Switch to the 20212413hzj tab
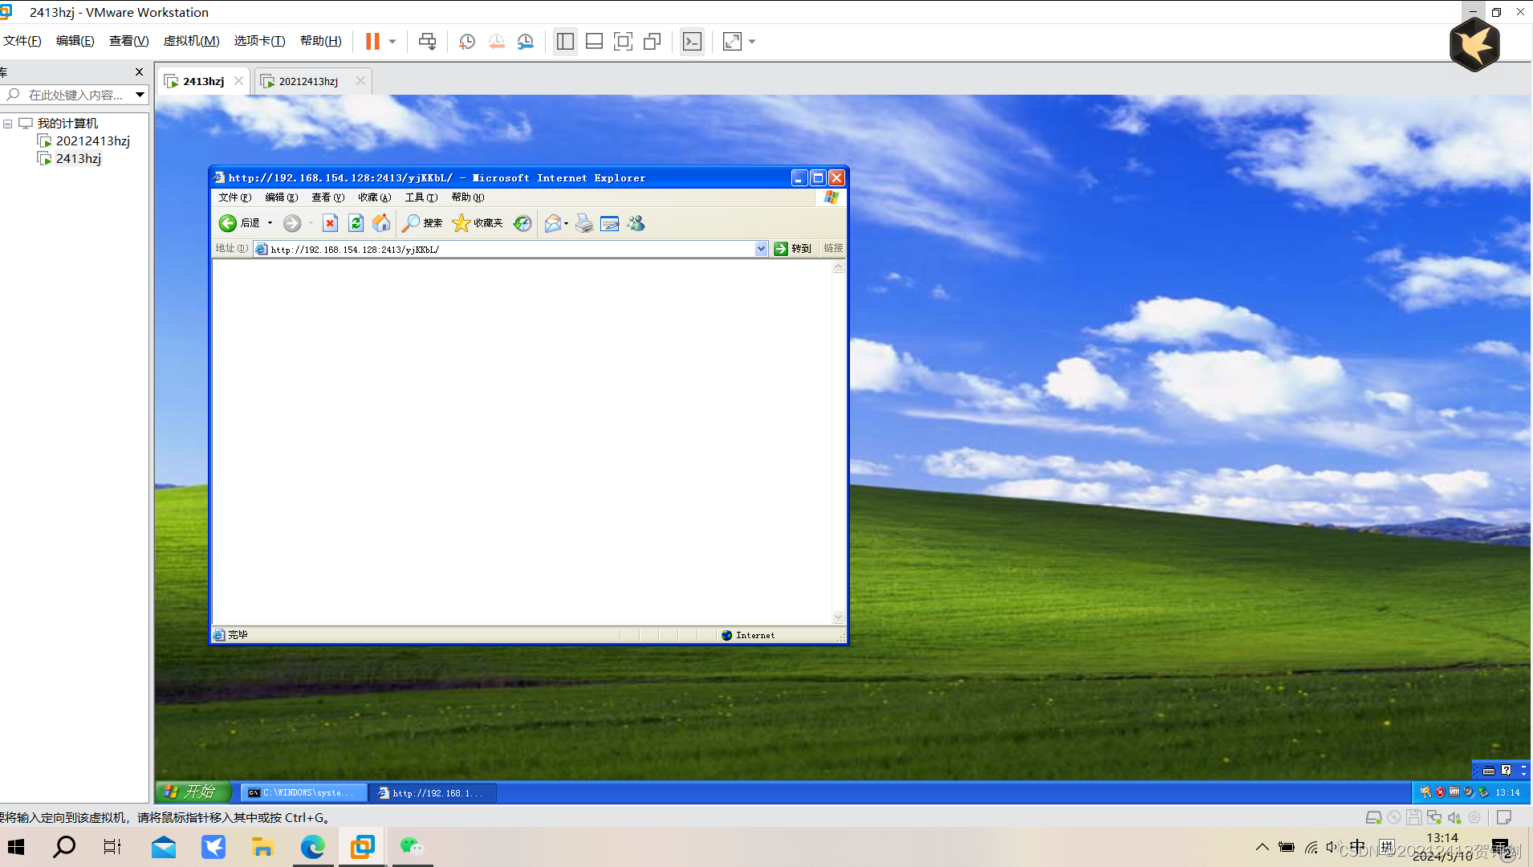The image size is (1533, 867). [x=308, y=81]
